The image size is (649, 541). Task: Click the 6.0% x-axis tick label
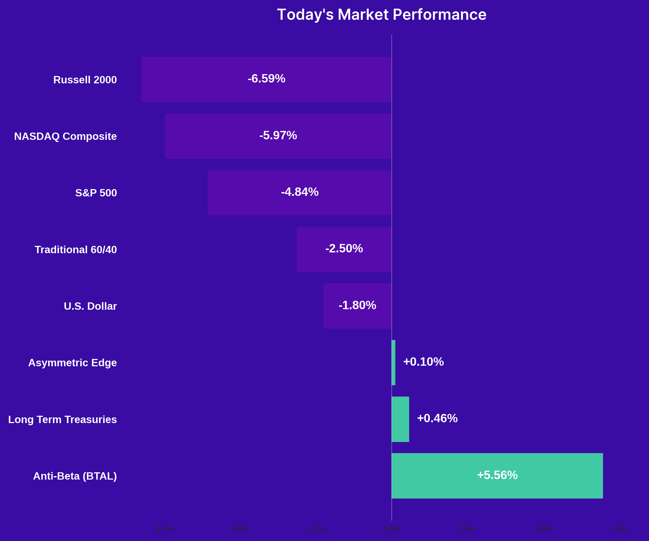619,529
